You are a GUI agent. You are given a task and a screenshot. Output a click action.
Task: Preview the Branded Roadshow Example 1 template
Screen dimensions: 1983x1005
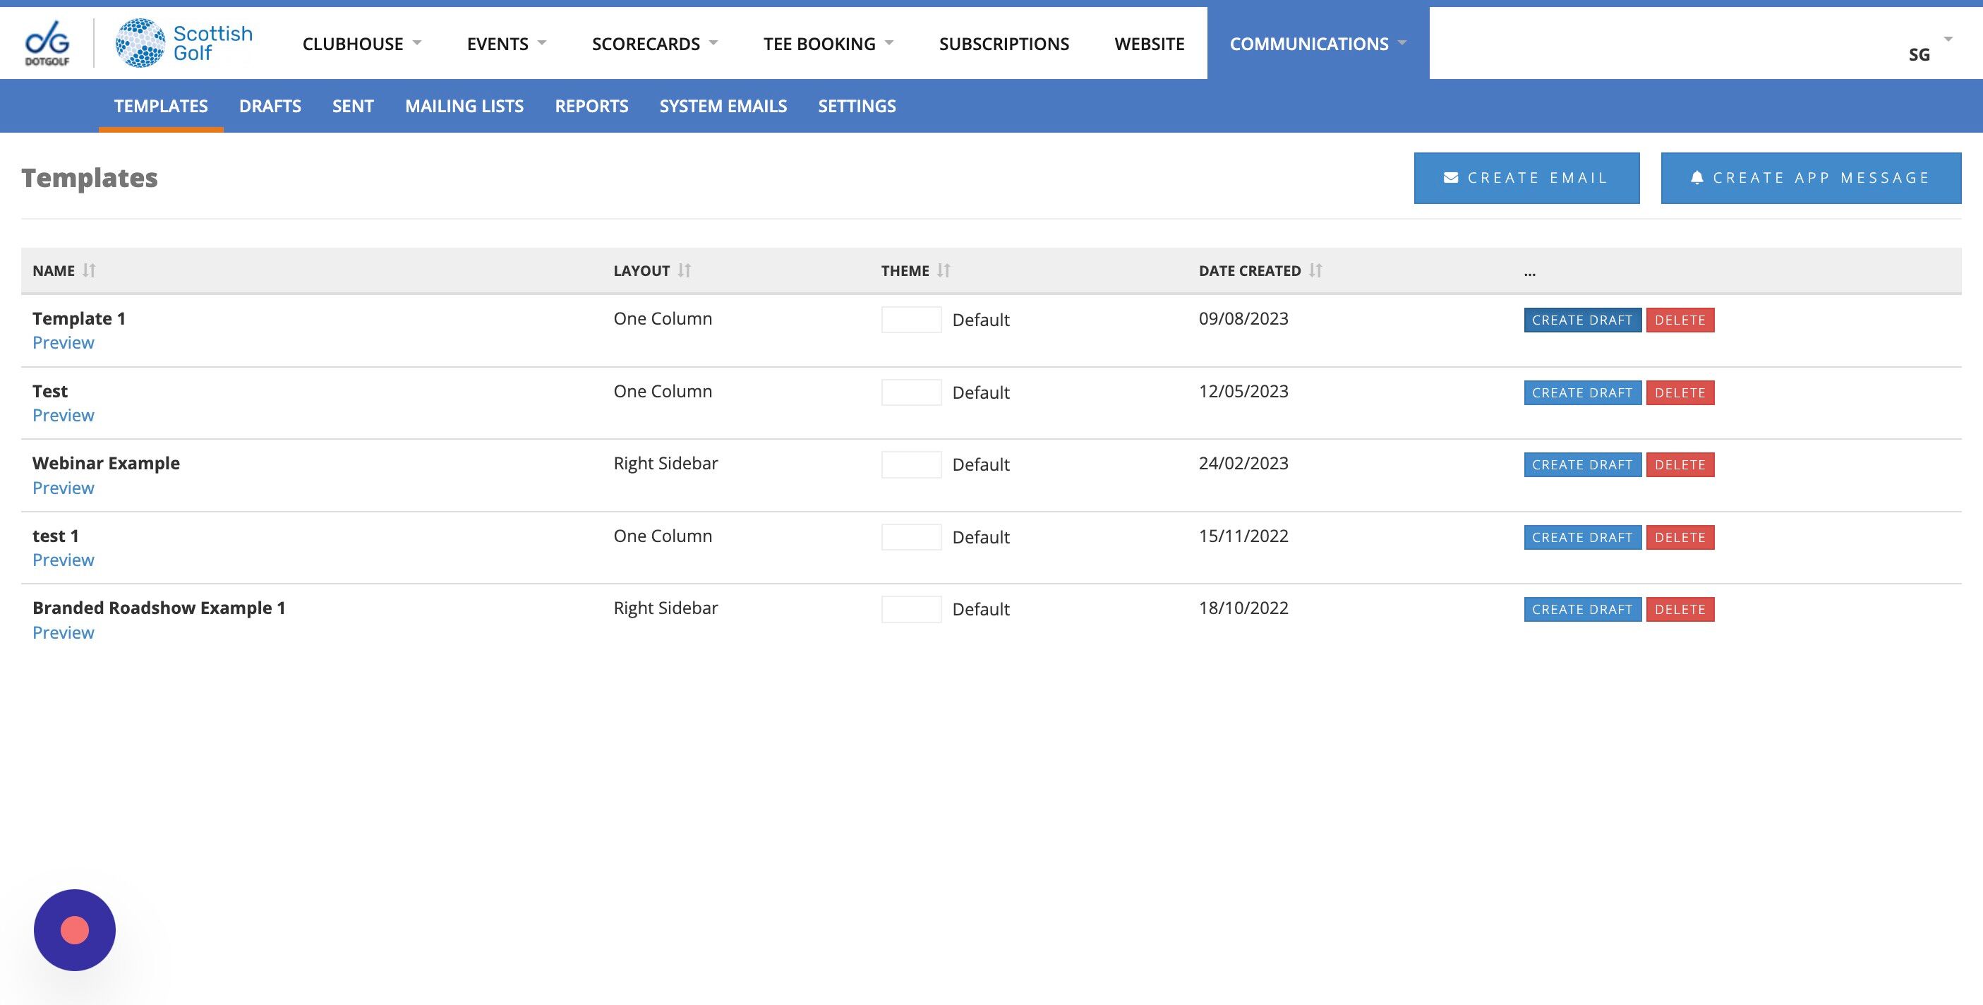(x=63, y=632)
